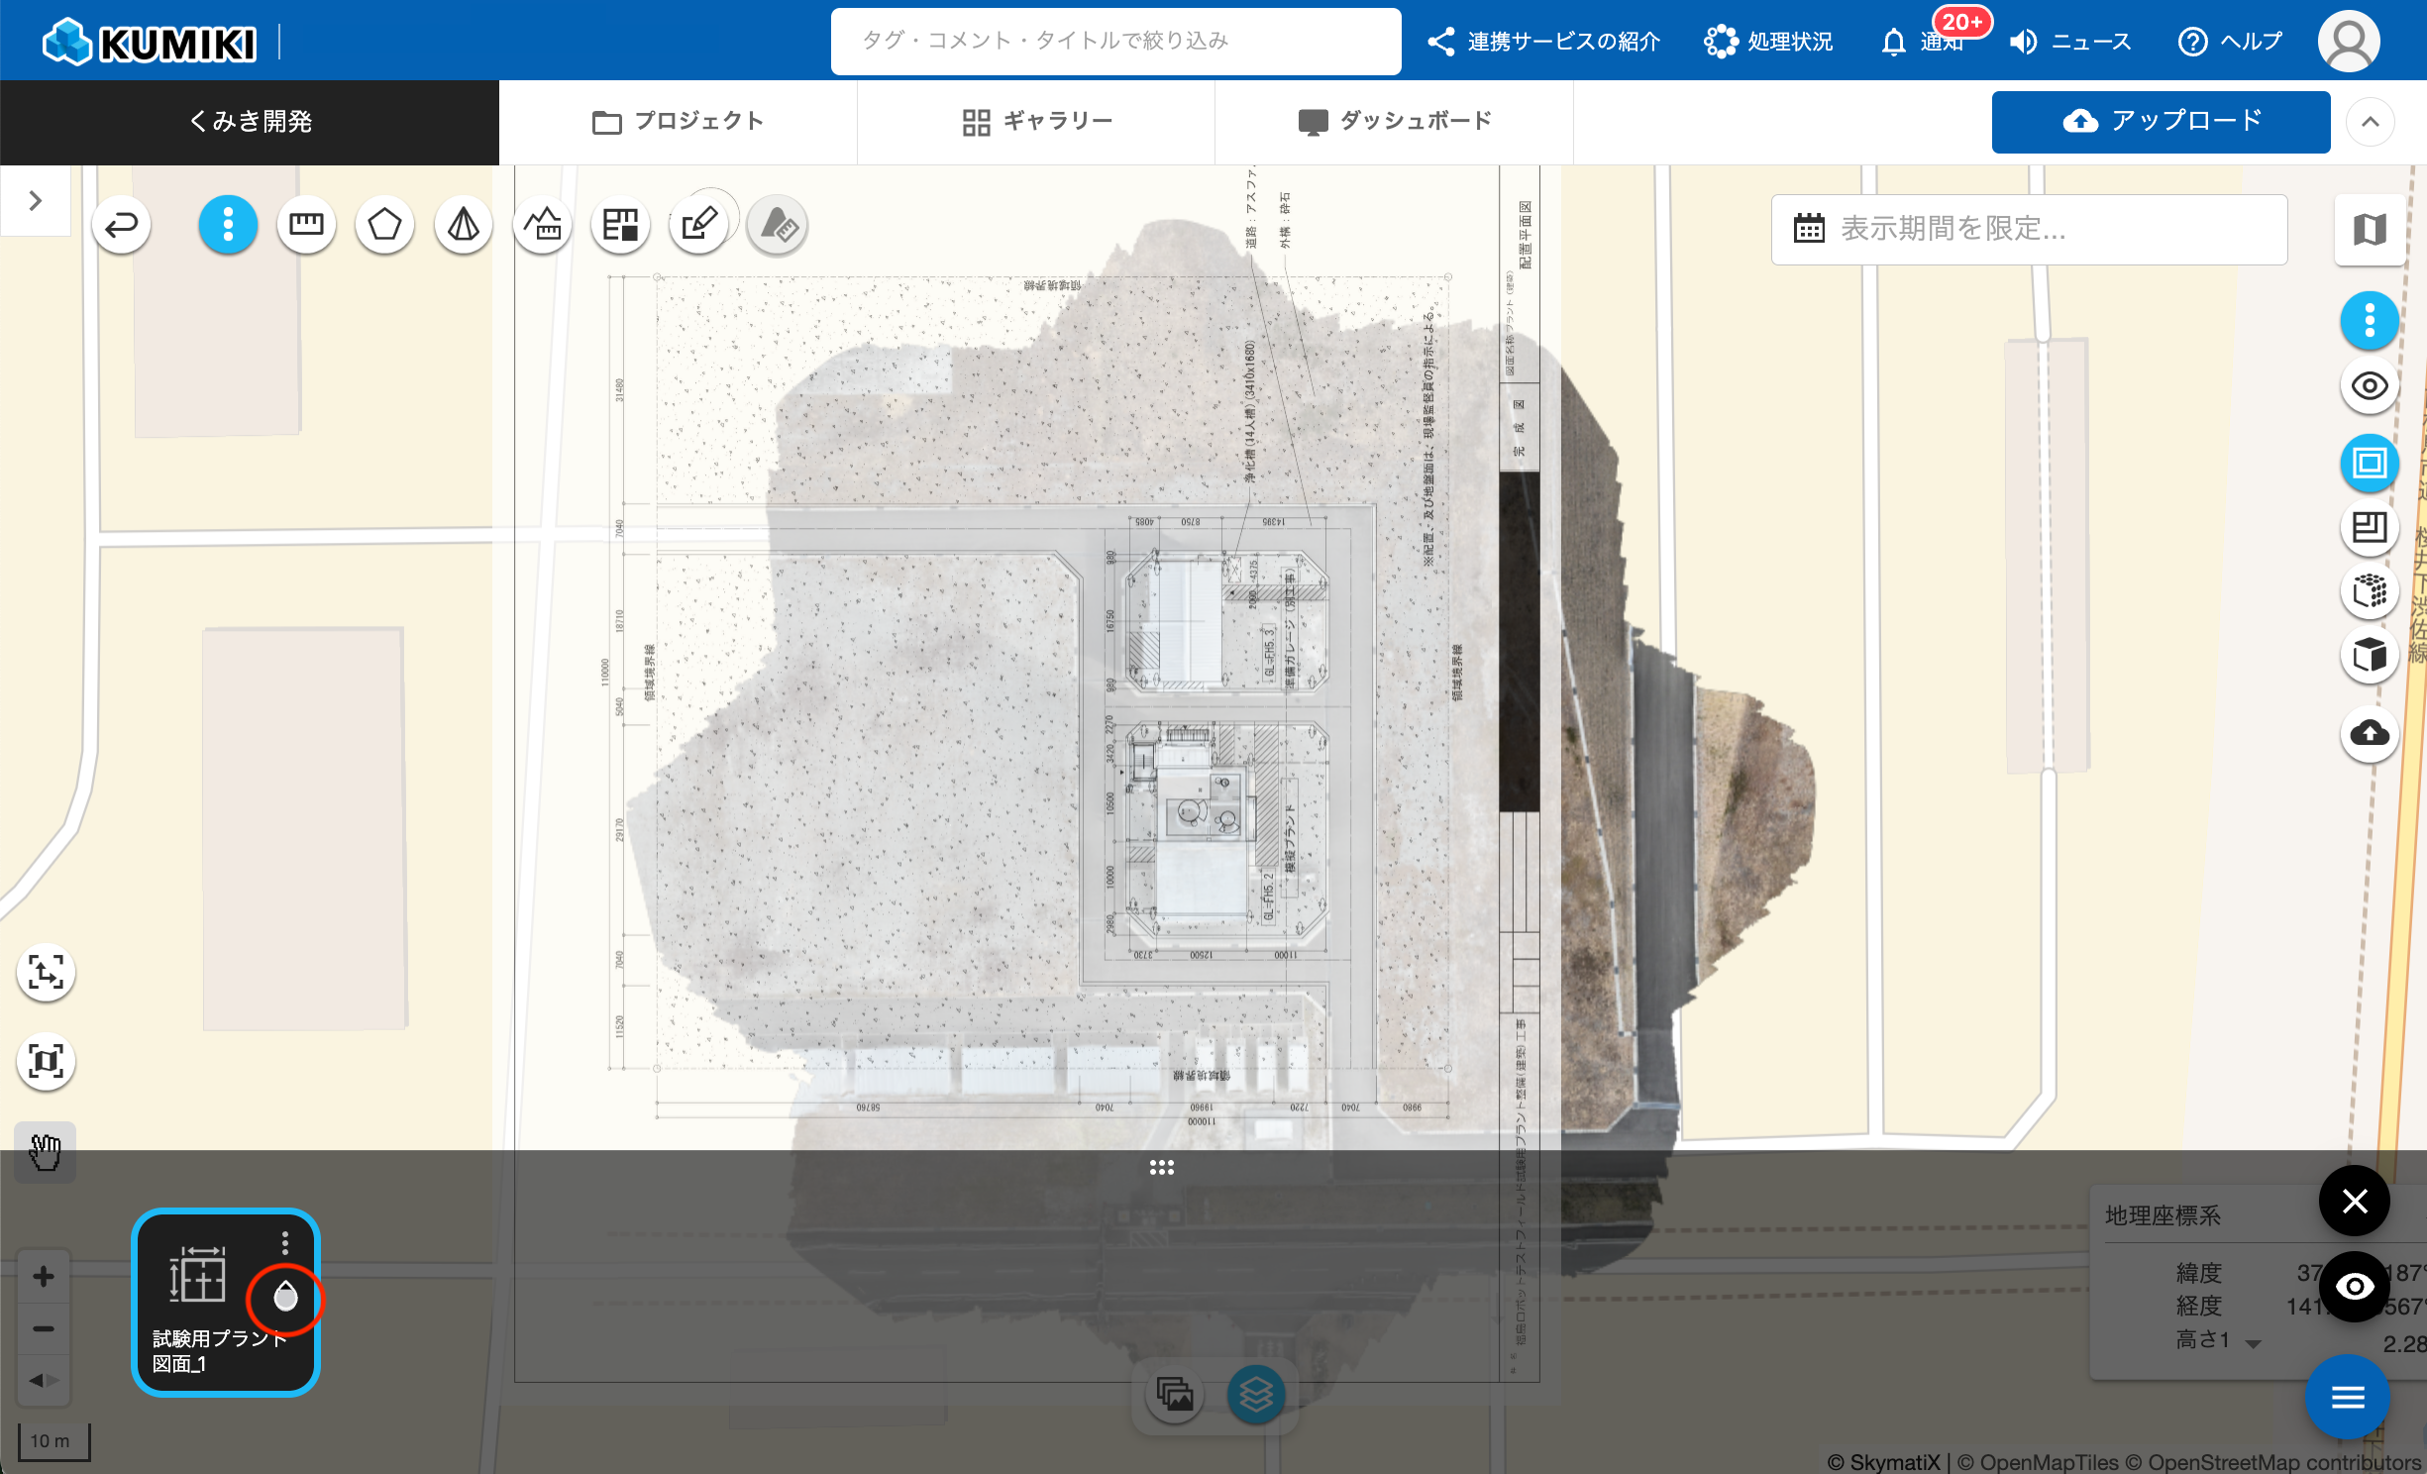Image resolution: width=2427 pixels, height=1474 pixels.
Task: Click the map basemap icon
Action: click(2370, 230)
